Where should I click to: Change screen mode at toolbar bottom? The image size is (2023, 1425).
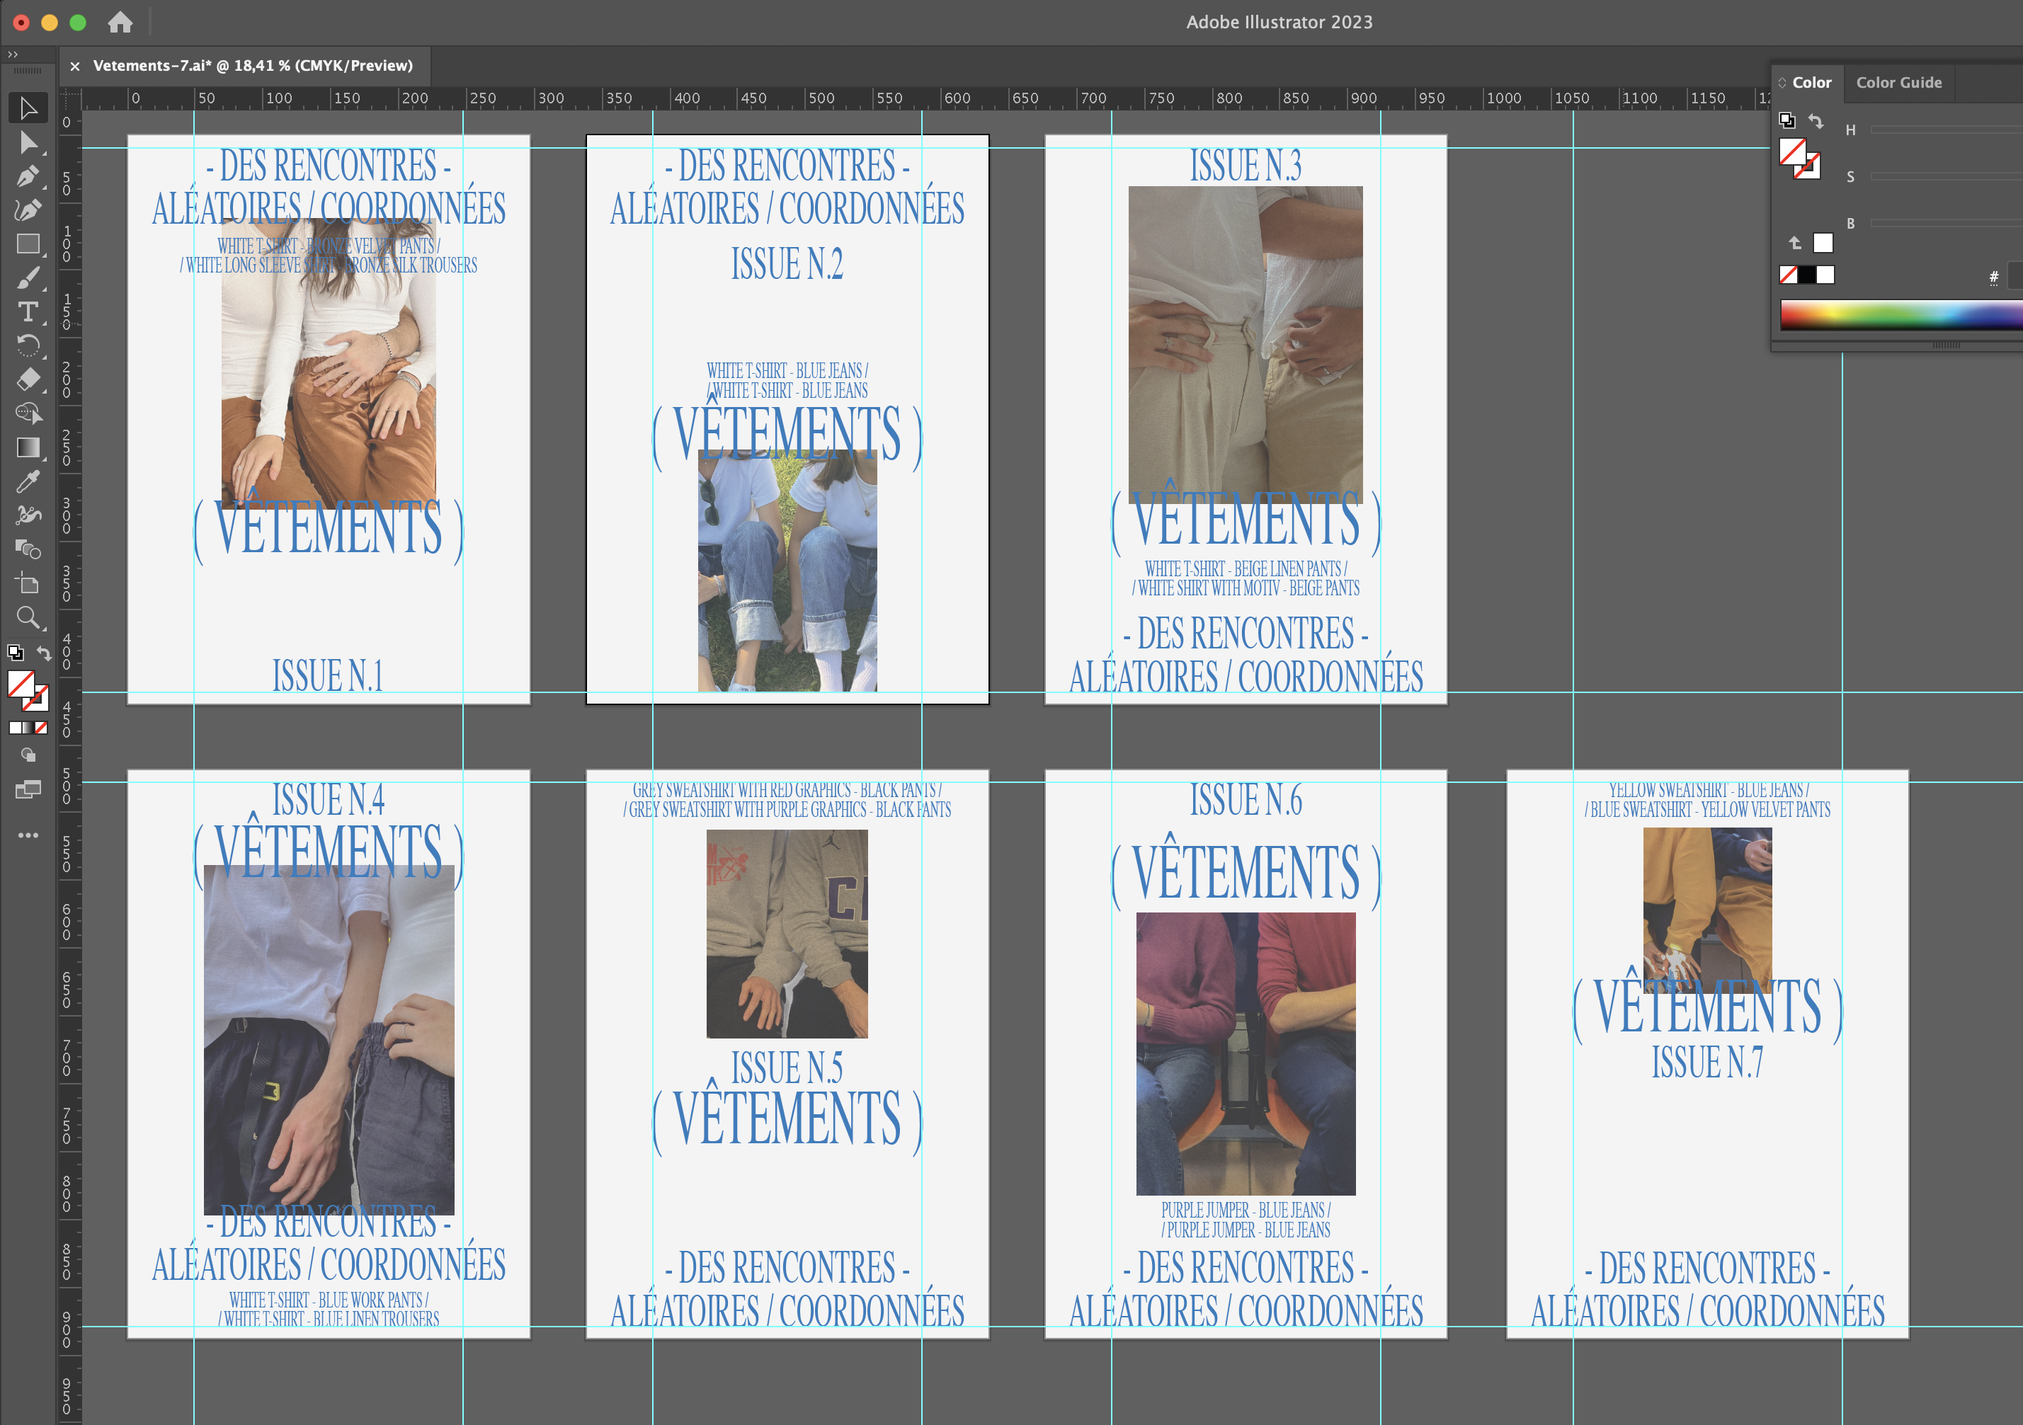pyautogui.click(x=28, y=789)
